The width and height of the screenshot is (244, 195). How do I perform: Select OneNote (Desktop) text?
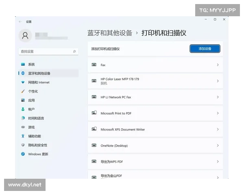point(114,146)
